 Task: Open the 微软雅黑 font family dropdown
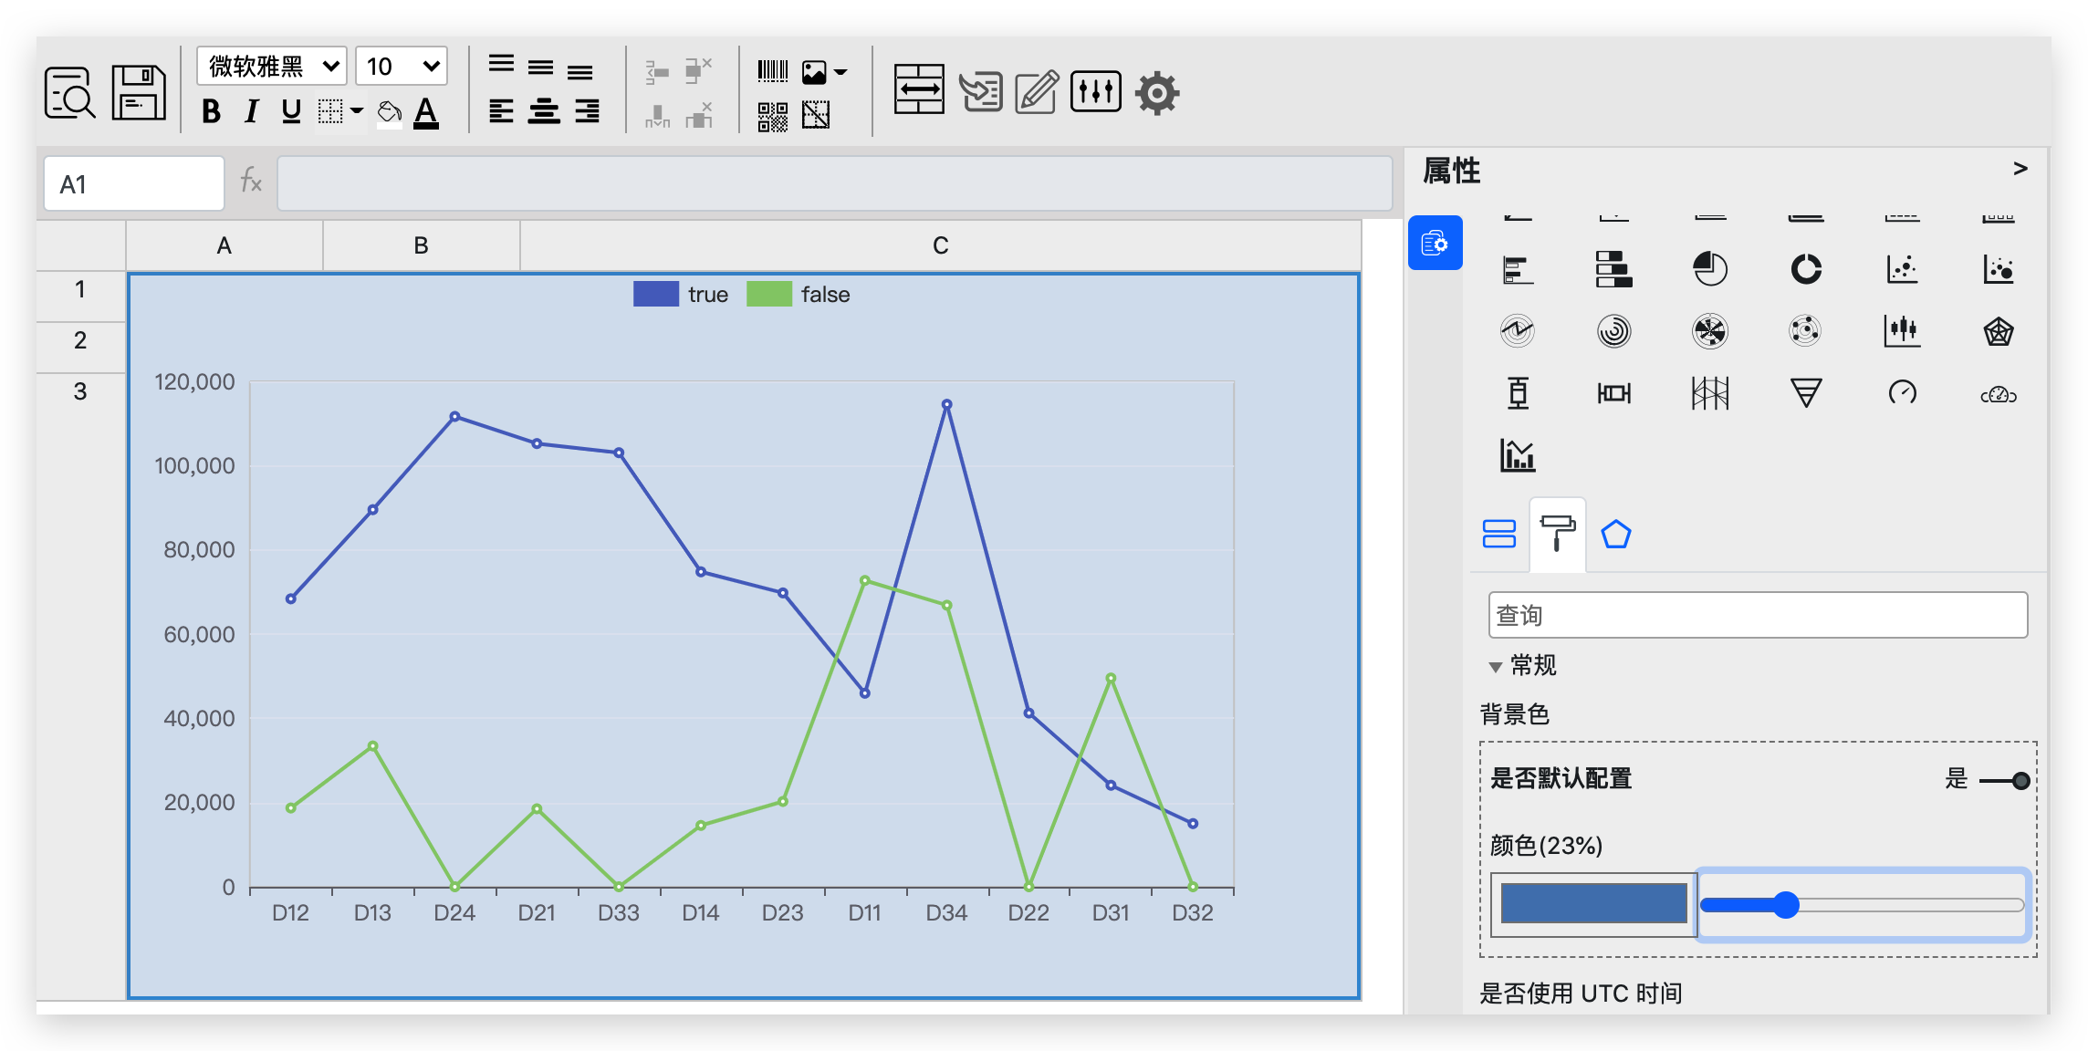point(272,66)
